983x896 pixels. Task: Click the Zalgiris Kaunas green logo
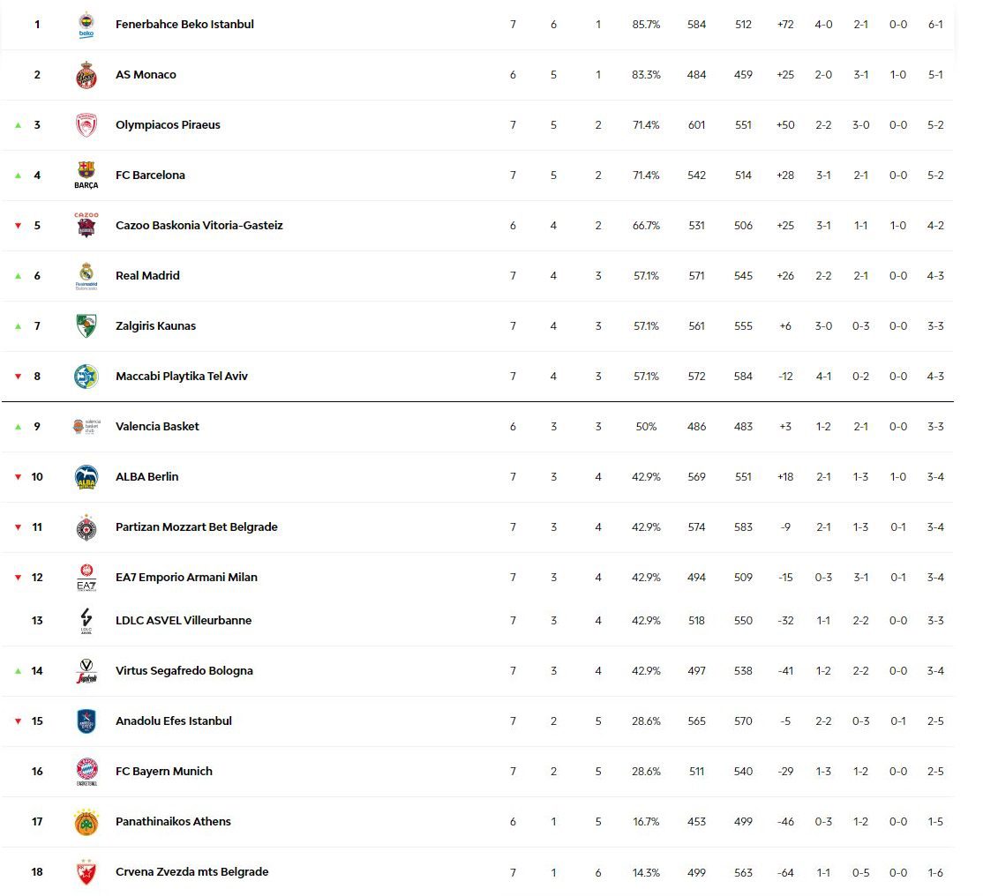[86, 326]
